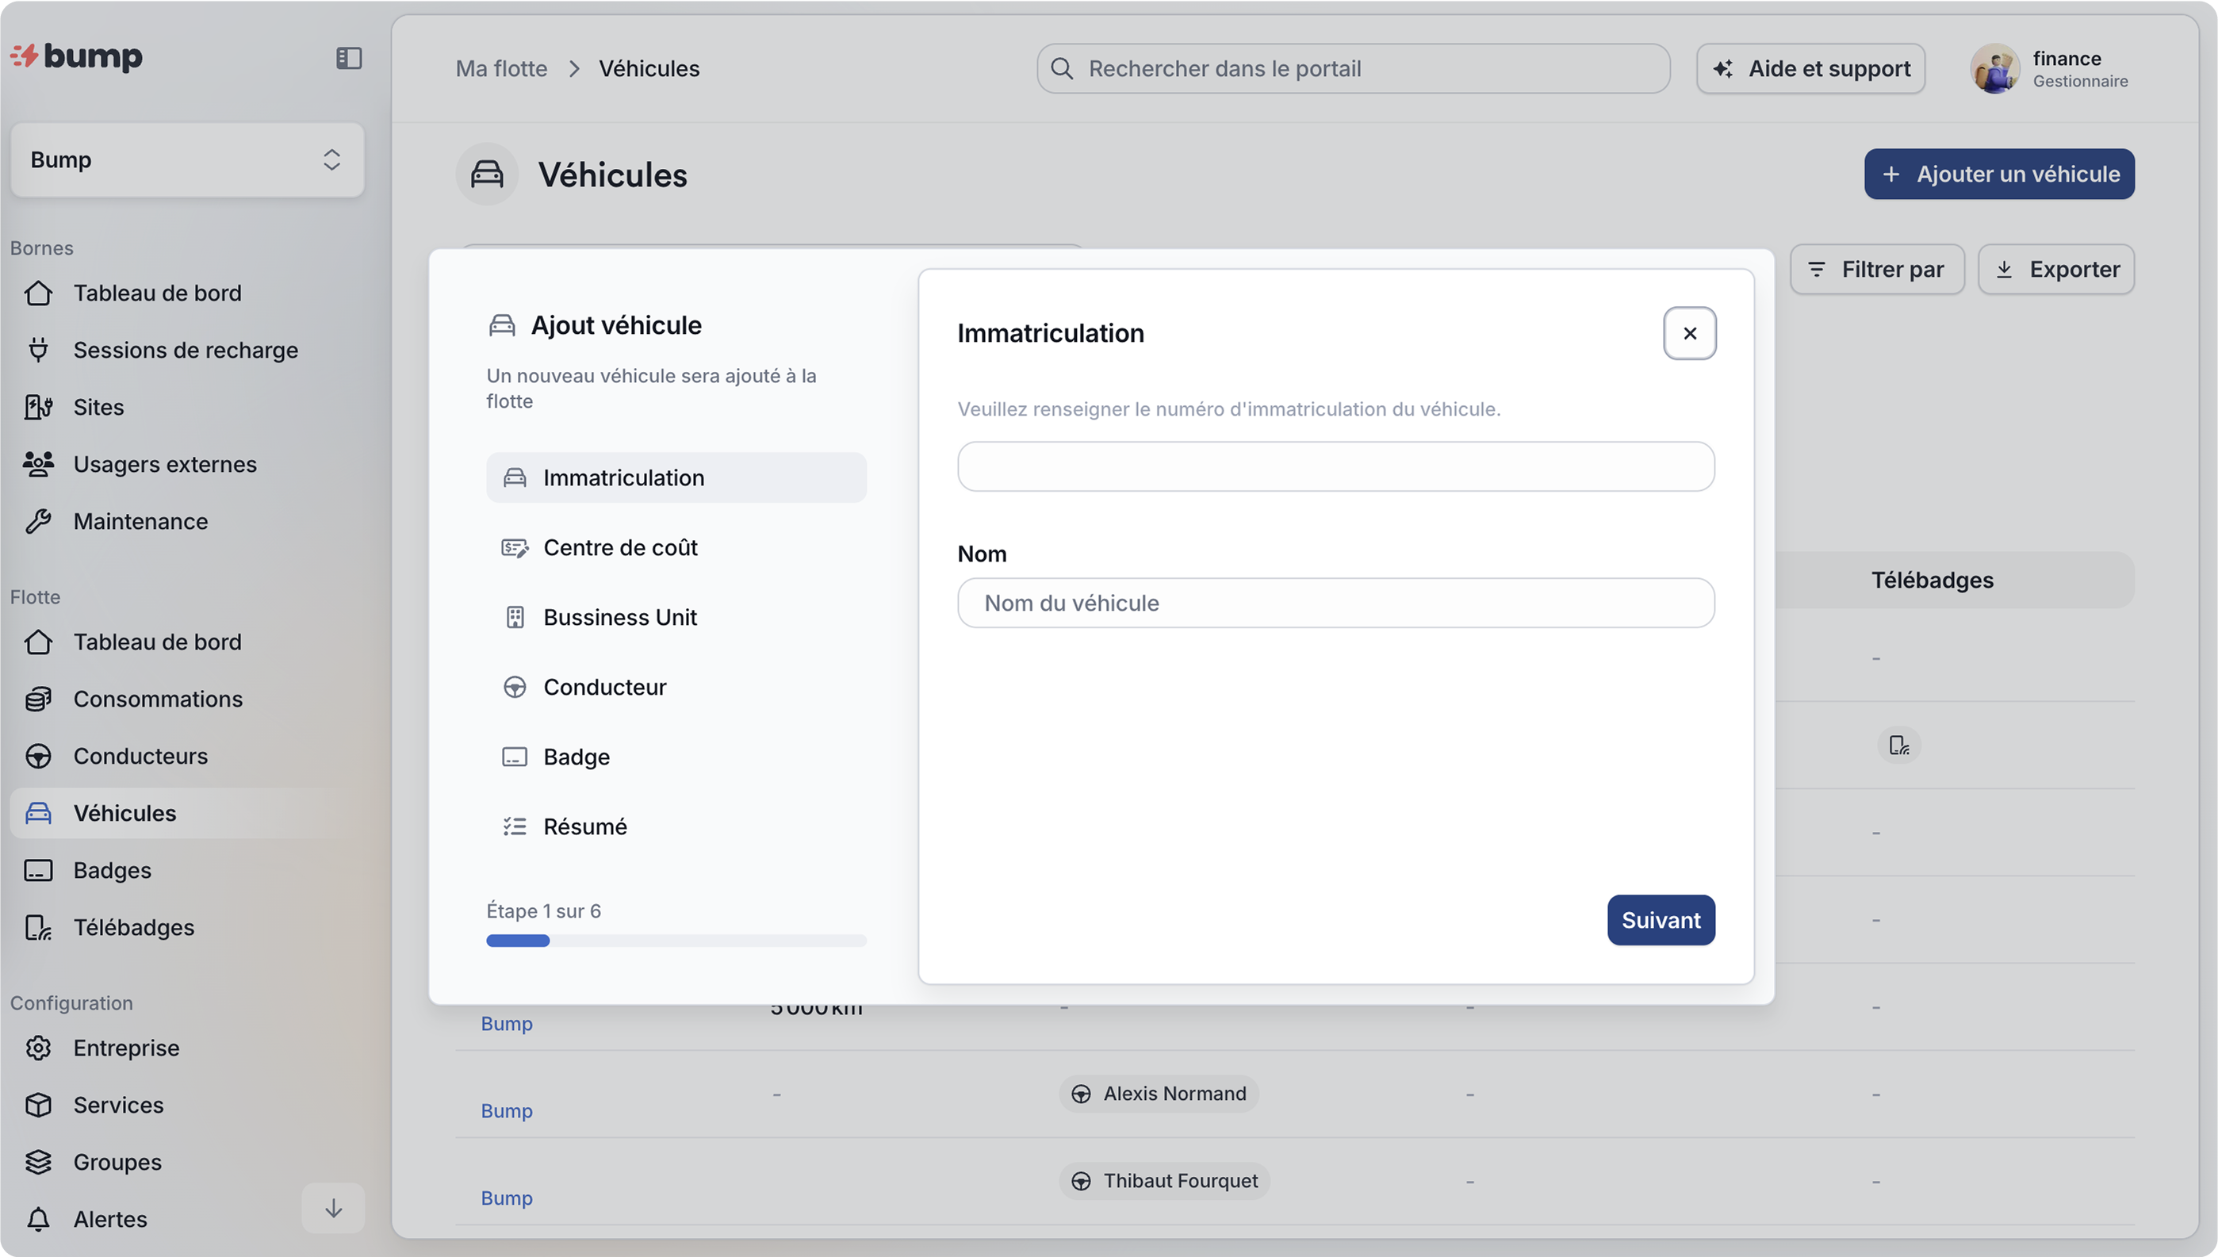Viewport: 2218px width, 1257px height.
Task: Click the Alertes bell icon
Action: pyautogui.click(x=38, y=1219)
